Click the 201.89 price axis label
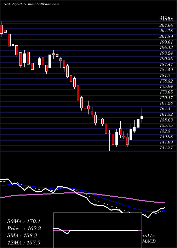Viewport: 177px width, 248px height. (x=166, y=36)
